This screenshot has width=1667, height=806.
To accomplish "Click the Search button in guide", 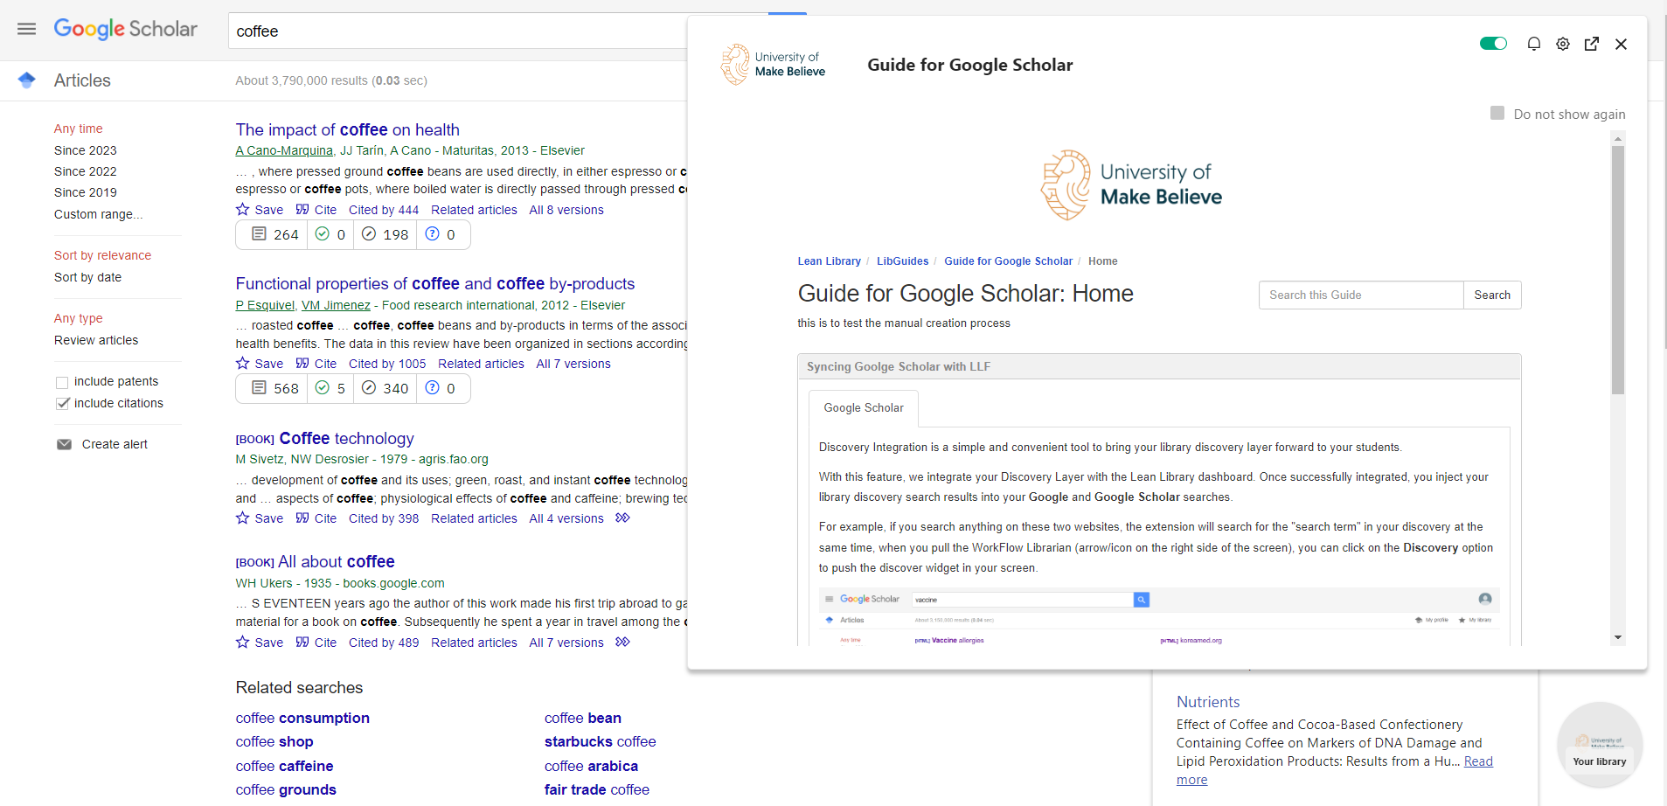I will [x=1492, y=295].
